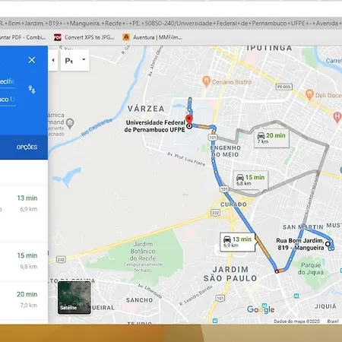
Task: Toggle the Satélite map view thumbnail
Action: 74,298
